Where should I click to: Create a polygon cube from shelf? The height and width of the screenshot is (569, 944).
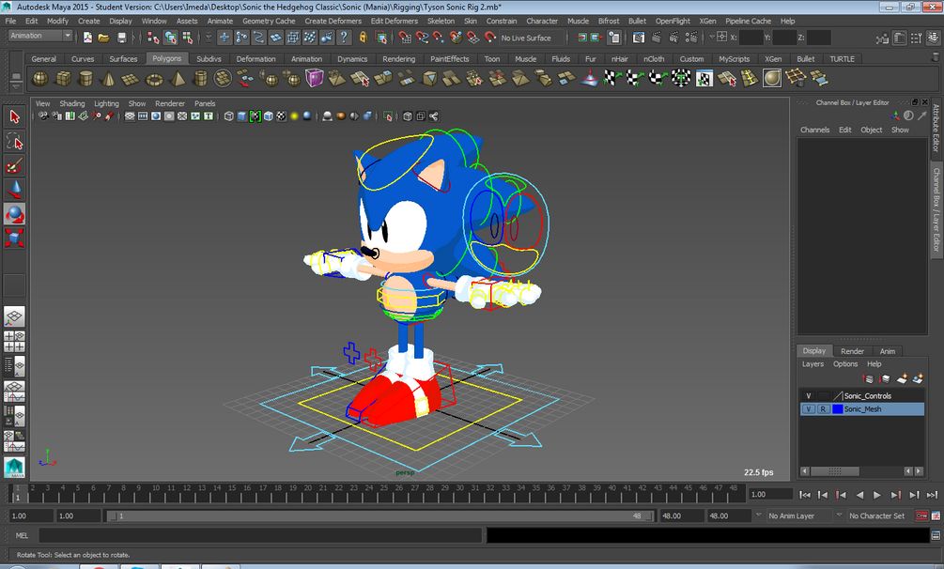[63, 78]
